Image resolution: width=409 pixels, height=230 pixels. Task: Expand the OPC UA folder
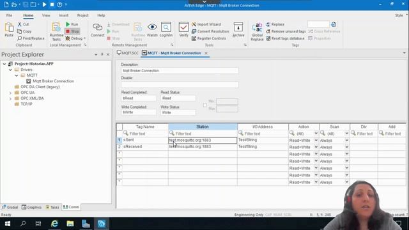(10, 93)
